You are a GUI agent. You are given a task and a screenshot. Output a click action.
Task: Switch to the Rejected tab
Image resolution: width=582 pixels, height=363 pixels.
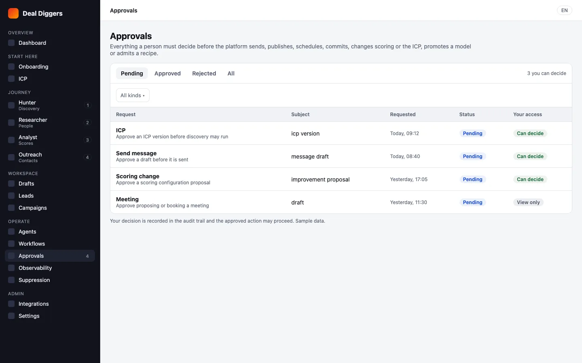tap(204, 73)
